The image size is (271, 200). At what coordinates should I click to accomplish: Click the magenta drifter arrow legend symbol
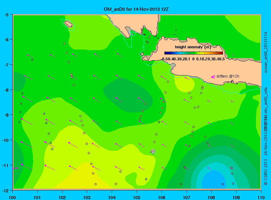pos(213,77)
